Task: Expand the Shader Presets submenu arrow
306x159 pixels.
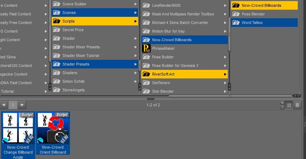Action: click(136, 64)
